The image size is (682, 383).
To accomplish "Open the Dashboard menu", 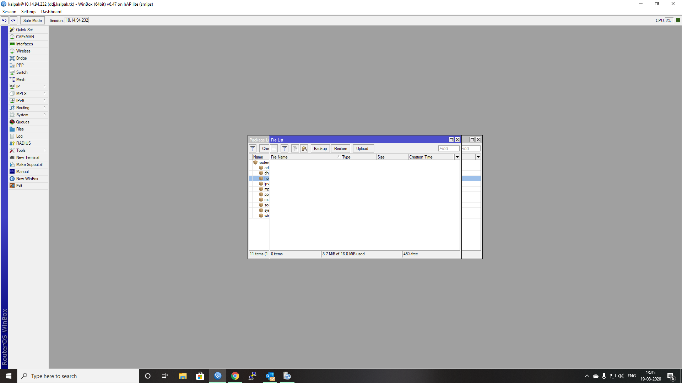I will pos(51,11).
